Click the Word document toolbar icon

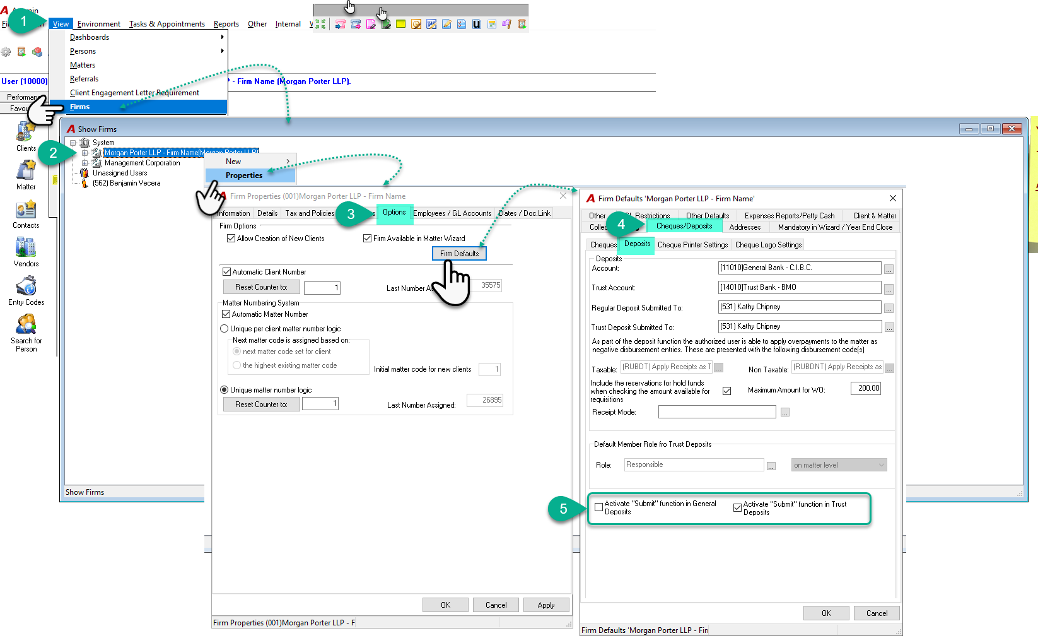[x=431, y=24]
